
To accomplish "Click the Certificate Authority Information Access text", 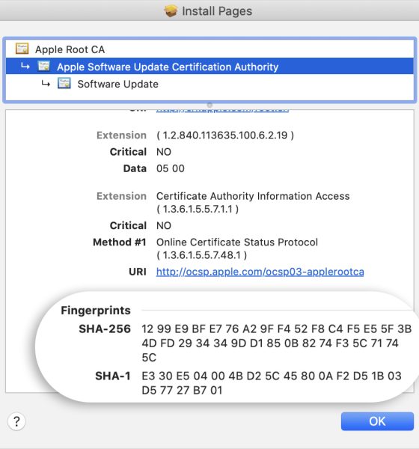I will (x=253, y=196).
